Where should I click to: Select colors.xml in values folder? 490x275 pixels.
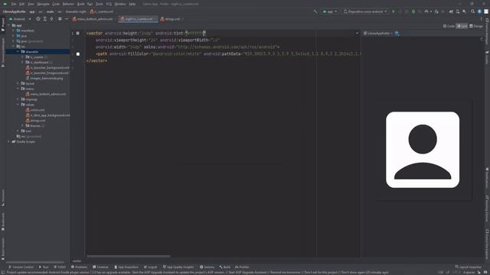[x=35, y=110]
